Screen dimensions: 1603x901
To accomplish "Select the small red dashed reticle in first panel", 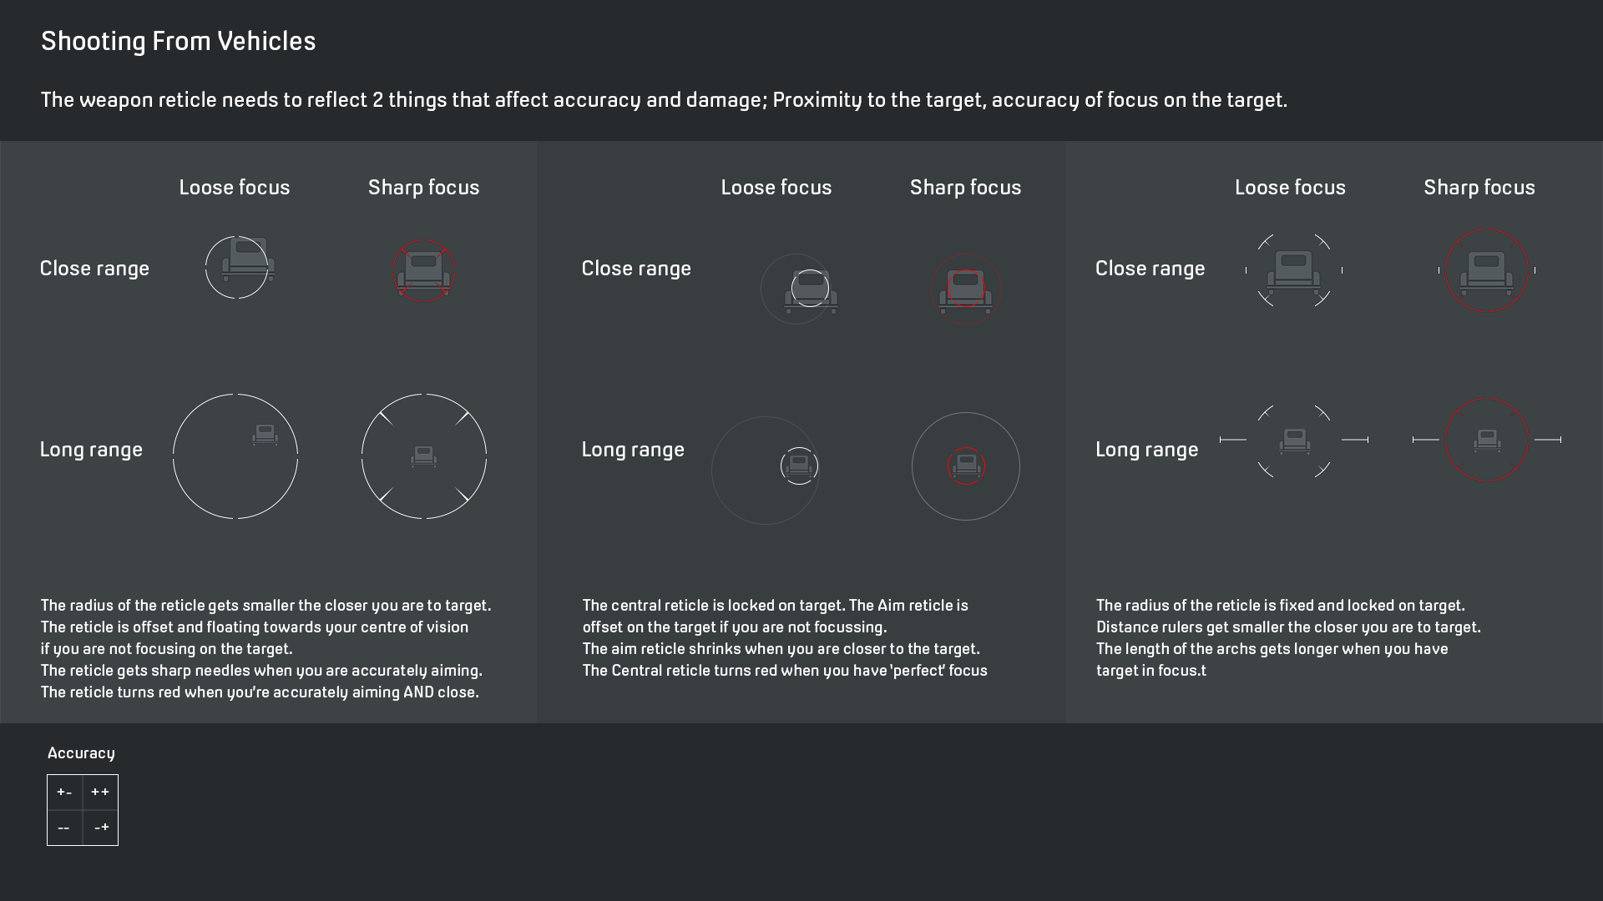I will (423, 271).
